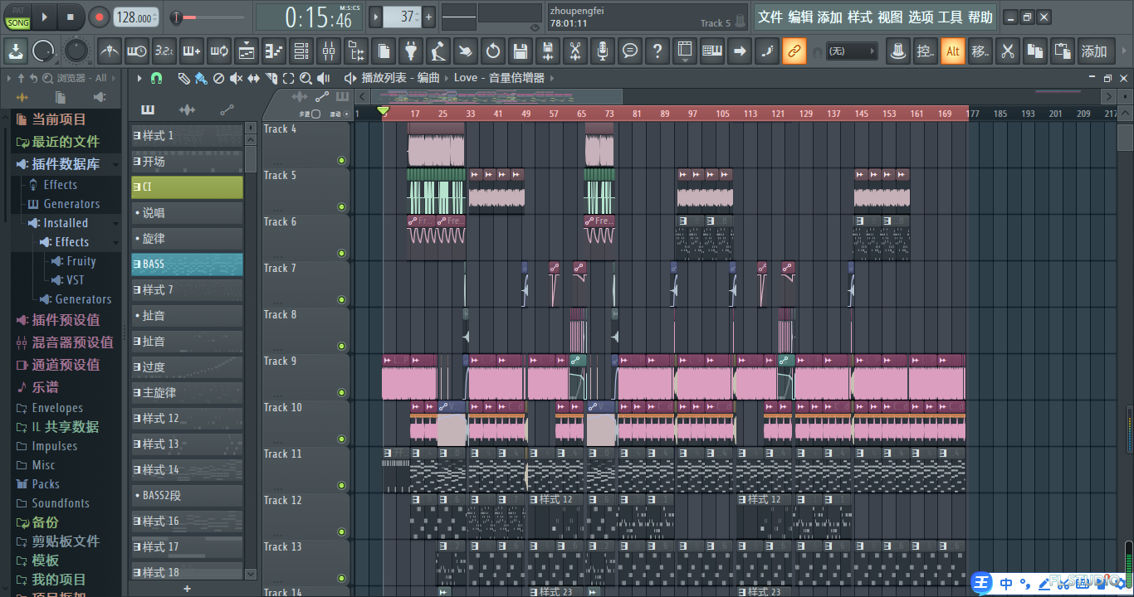Image resolution: width=1134 pixels, height=597 pixels.
Task: Click bar 81 on the playlist ruler
Action: [x=637, y=114]
